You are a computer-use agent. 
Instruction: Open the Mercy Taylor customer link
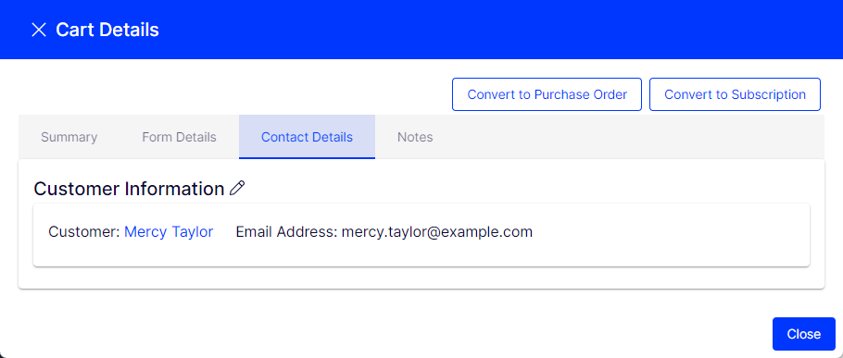click(x=169, y=232)
